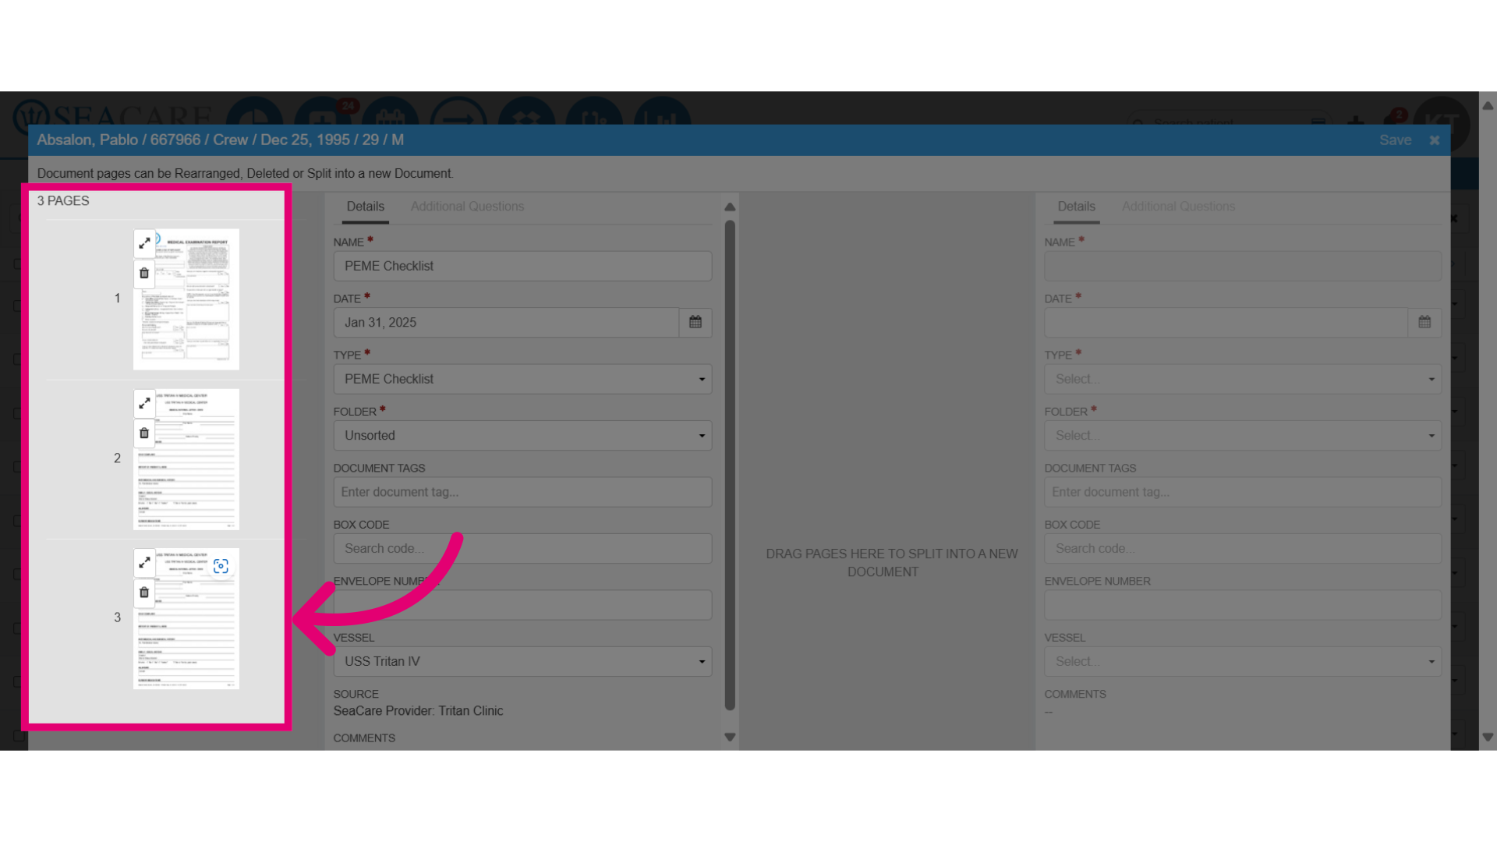Select the page 3 document thumbnail
The width and height of the screenshot is (1497, 842).
[186, 619]
